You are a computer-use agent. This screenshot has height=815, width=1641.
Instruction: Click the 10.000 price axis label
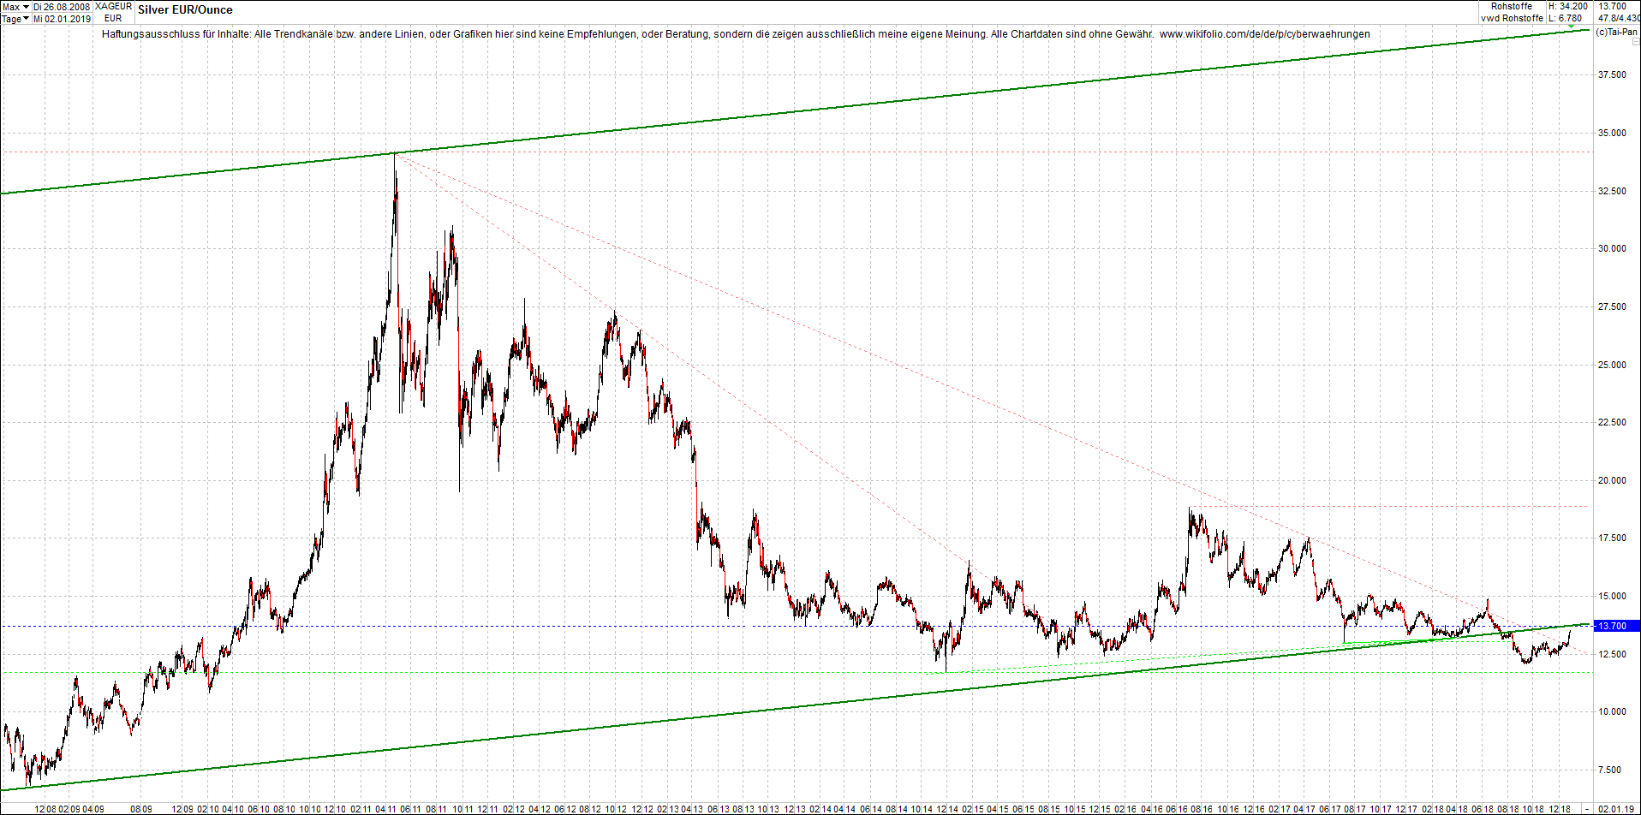1612,712
